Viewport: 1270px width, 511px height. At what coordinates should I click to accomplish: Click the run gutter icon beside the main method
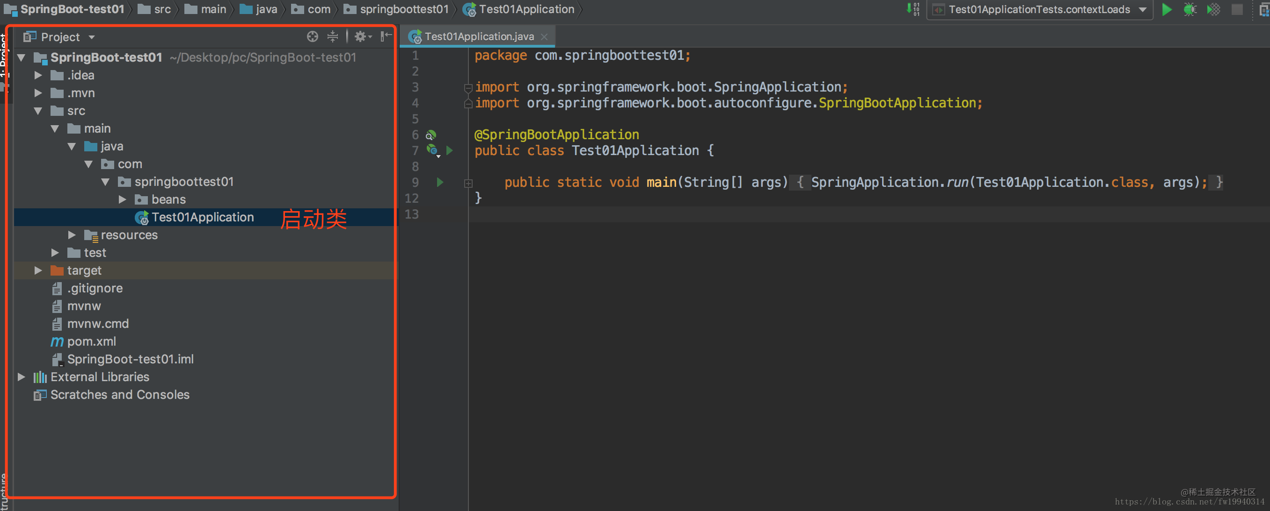439,182
